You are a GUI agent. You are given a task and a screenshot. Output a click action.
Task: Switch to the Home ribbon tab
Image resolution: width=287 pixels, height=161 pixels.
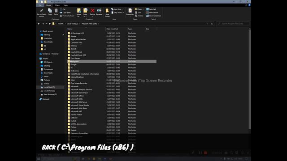tap(48, 5)
